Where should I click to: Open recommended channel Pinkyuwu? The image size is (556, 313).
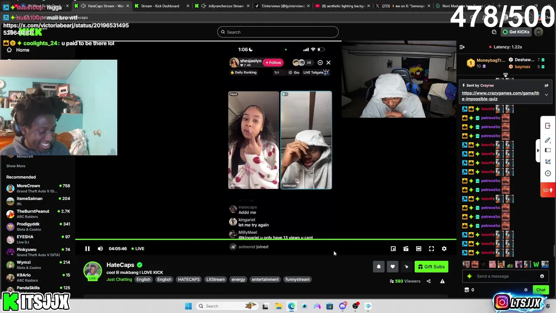[38, 252]
